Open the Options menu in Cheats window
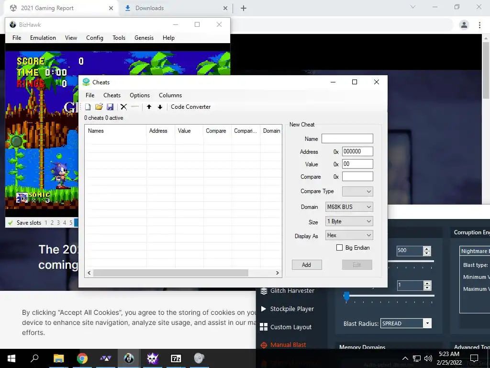 [140, 95]
